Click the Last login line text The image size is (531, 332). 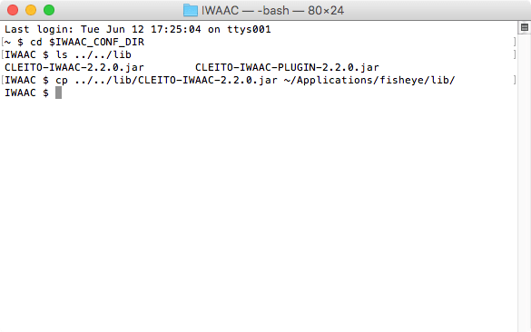(137, 29)
